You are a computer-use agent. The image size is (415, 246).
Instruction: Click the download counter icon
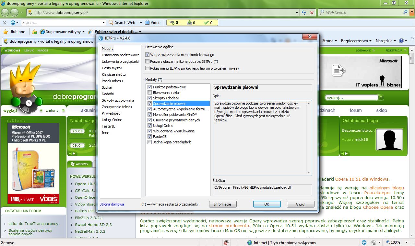tap(190, 23)
